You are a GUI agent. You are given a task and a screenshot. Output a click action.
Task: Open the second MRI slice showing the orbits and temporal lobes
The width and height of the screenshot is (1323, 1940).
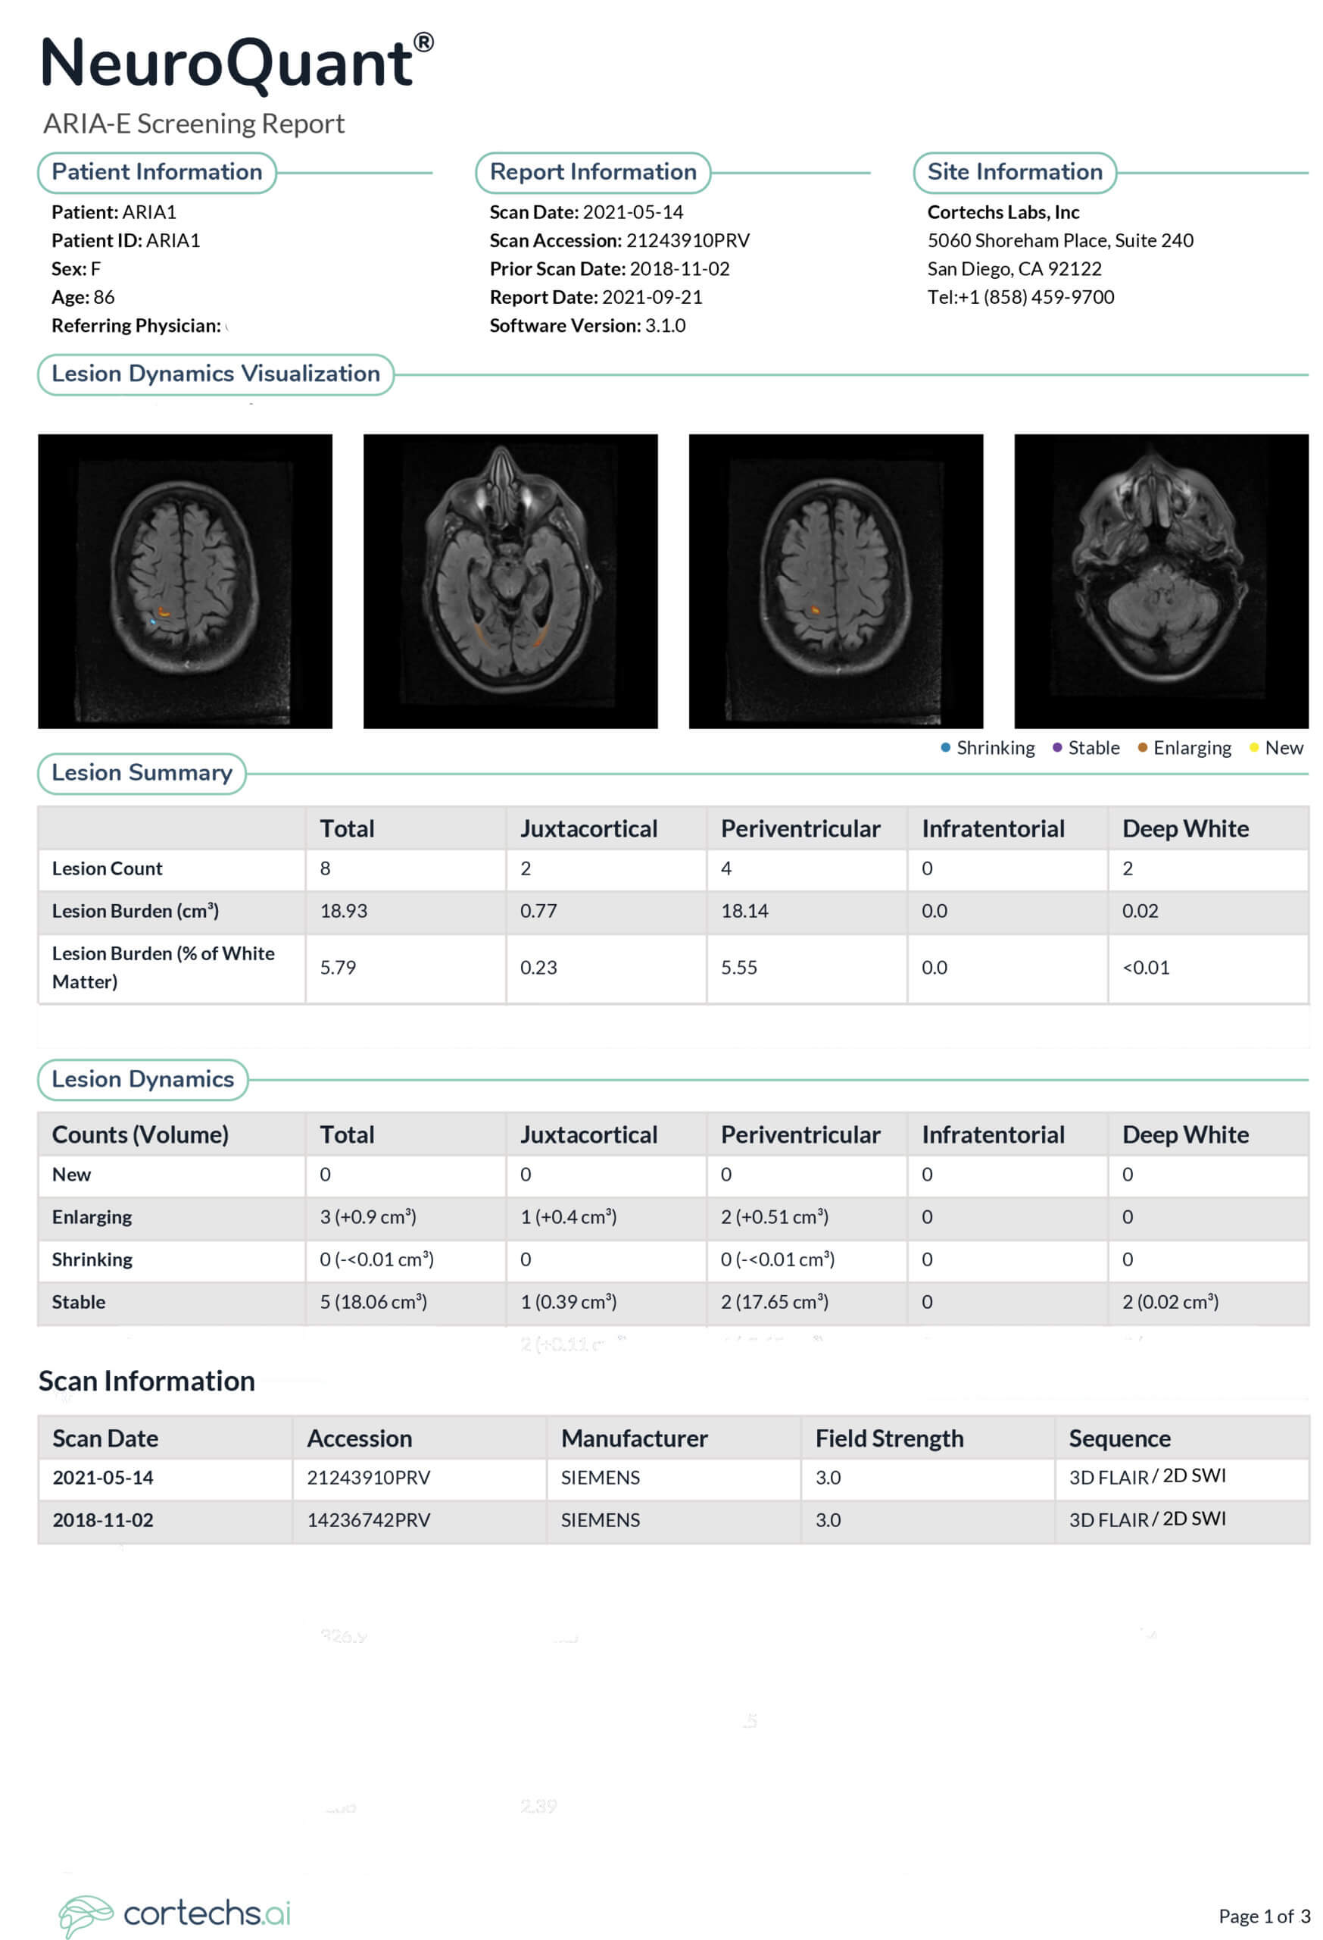510,581
